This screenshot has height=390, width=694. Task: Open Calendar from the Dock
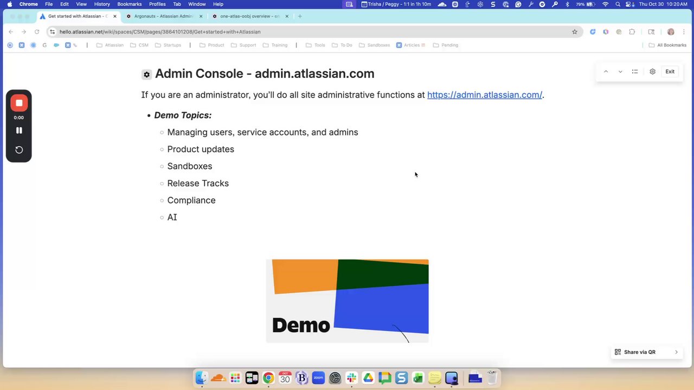[285, 378]
